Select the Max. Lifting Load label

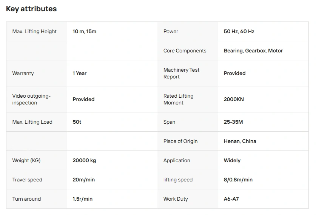point(32,122)
